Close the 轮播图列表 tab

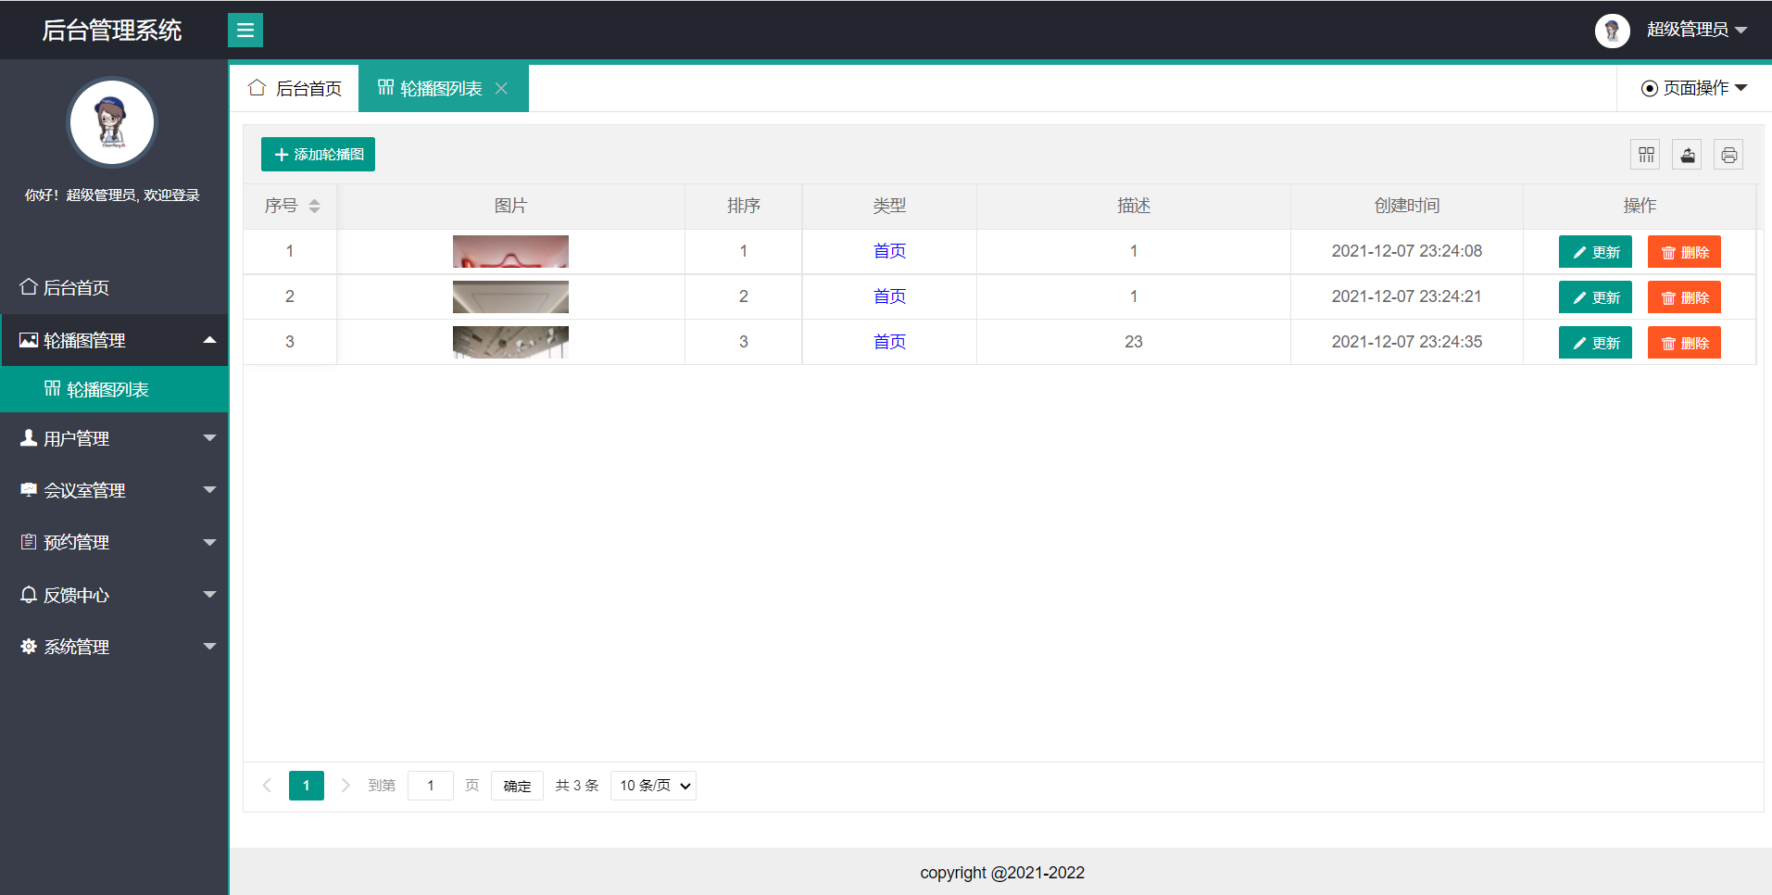pyautogui.click(x=501, y=88)
